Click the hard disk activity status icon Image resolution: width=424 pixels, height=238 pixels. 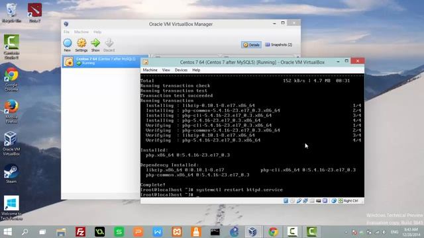coord(286,201)
